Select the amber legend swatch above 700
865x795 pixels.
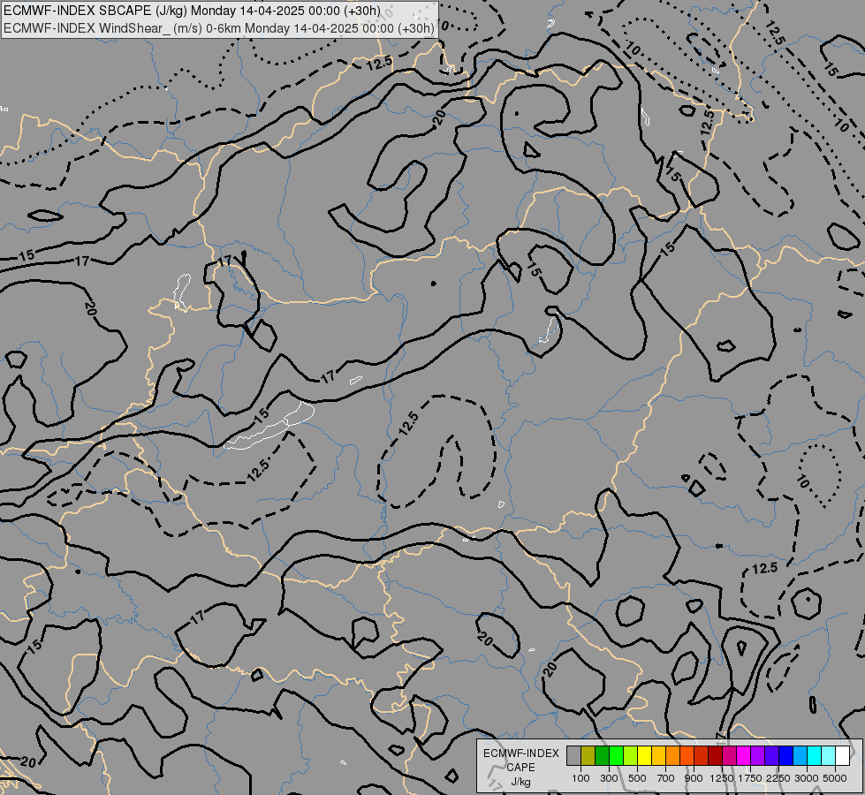tap(658, 755)
